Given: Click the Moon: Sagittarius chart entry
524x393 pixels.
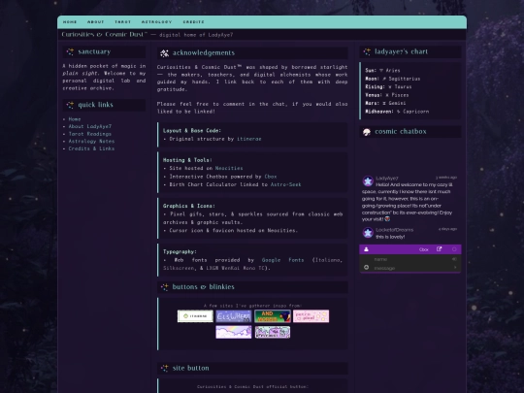Looking at the screenshot, I should (x=393, y=79).
